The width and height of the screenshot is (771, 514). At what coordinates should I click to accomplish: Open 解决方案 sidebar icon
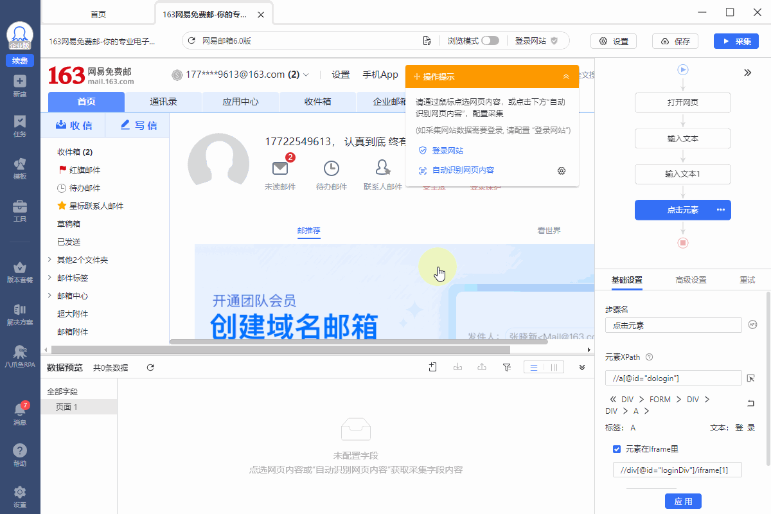20,310
